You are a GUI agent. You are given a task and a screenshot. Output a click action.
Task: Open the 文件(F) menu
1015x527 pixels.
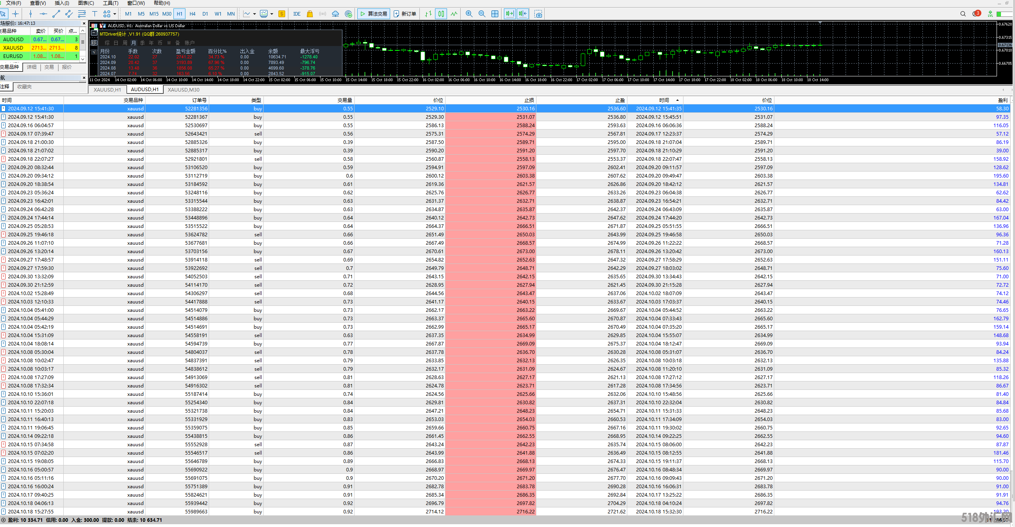pyautogui.click(x=14, y=3)
